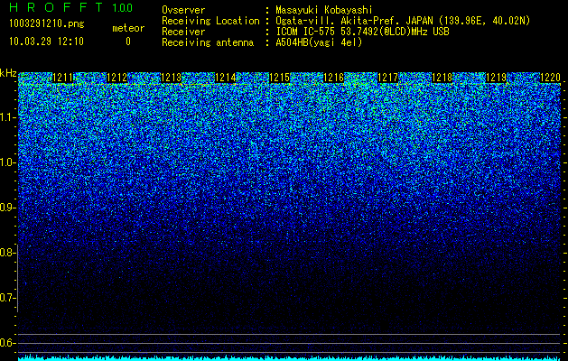Click the 0.8 kHz axis label
The image size is (568, 361).
[6, 253]
